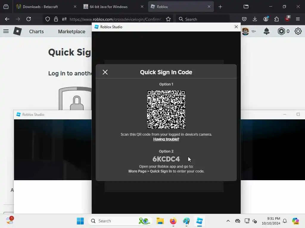The height and width of the screenshot is (228, 305).
Task: Open File Explorer from the taskbar
Action: pyautogui.click(x=160, y=221)
